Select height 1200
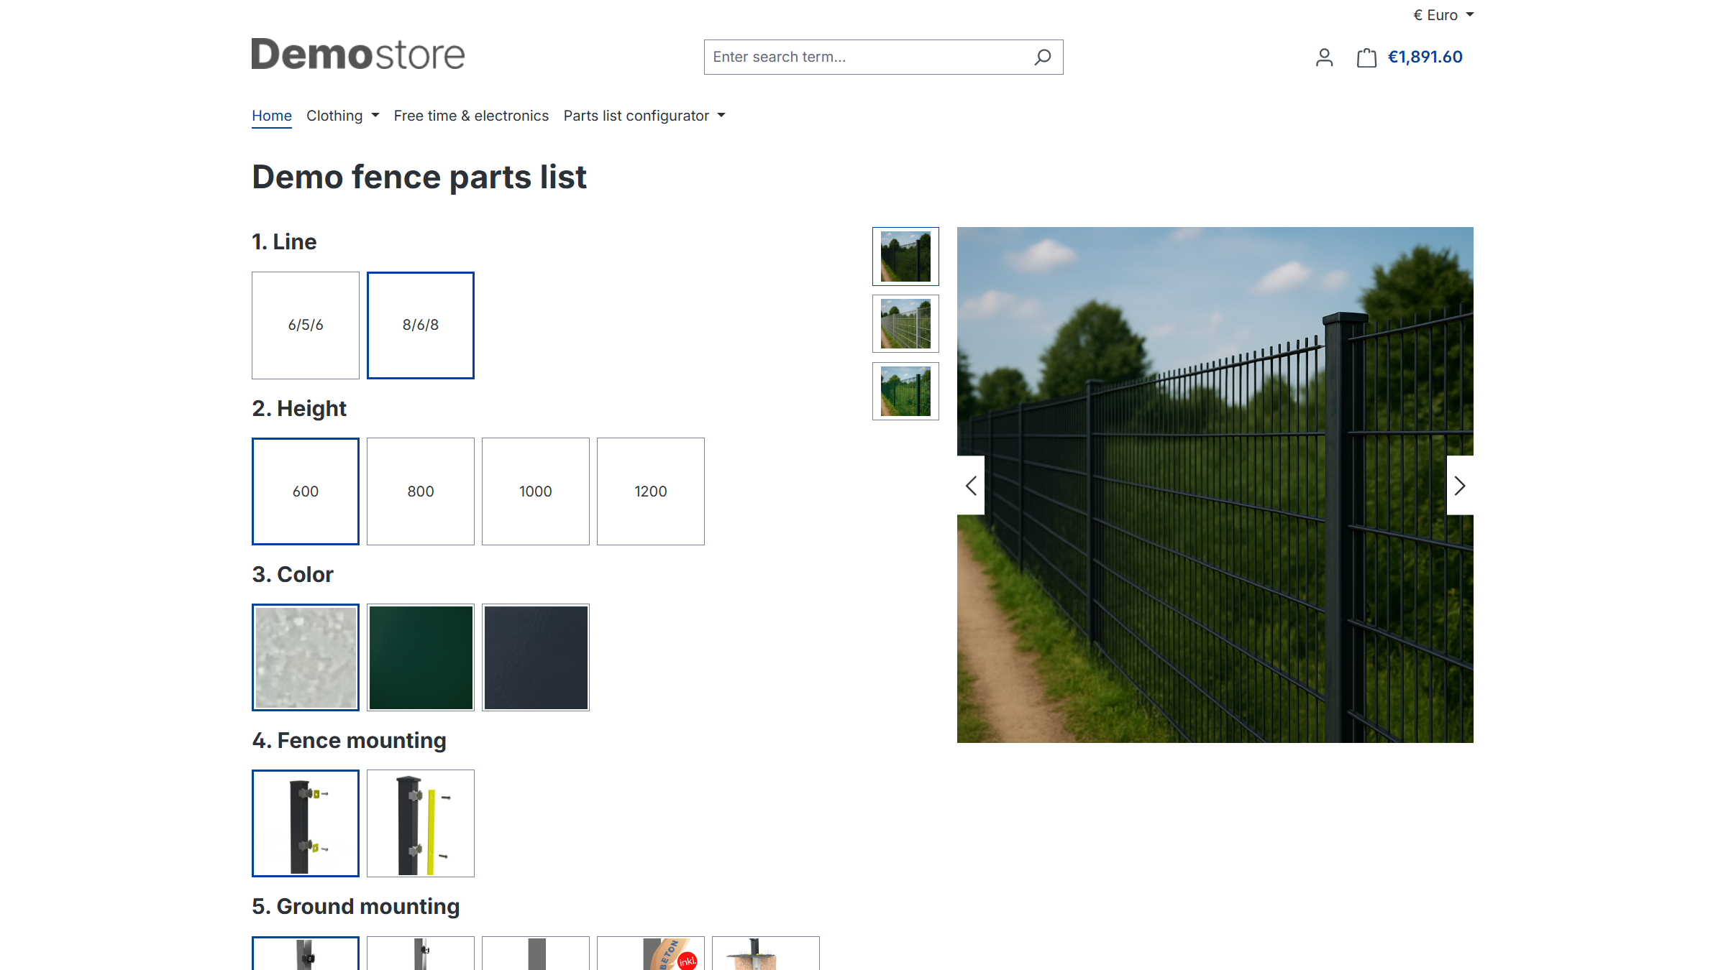Screen dimensions: 1726x970 [651, 491]
